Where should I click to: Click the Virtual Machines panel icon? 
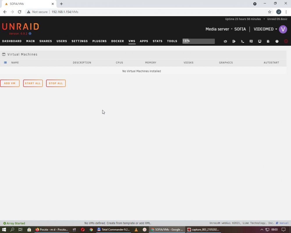click(4, 54)
